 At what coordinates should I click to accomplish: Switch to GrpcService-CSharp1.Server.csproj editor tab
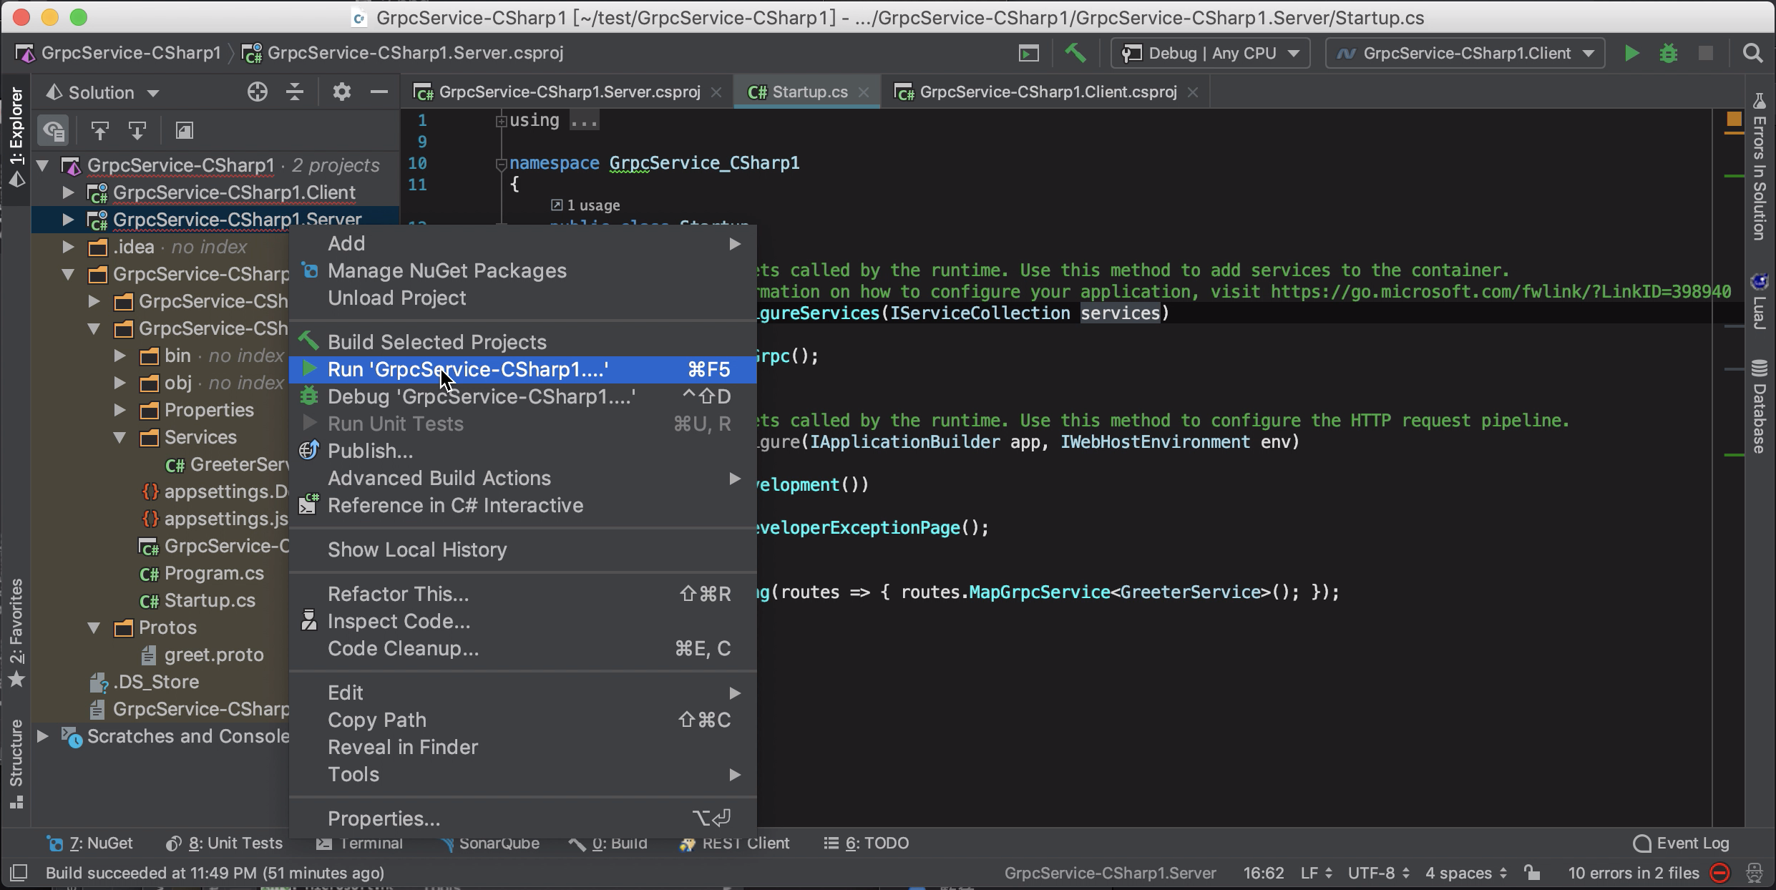pyautogui.click(x=569, y=92)
